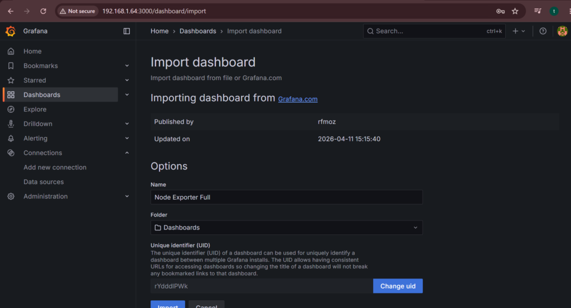Expand the Administration section chevron
This screenshot has width=571, height=308.
tap(127, 197)
